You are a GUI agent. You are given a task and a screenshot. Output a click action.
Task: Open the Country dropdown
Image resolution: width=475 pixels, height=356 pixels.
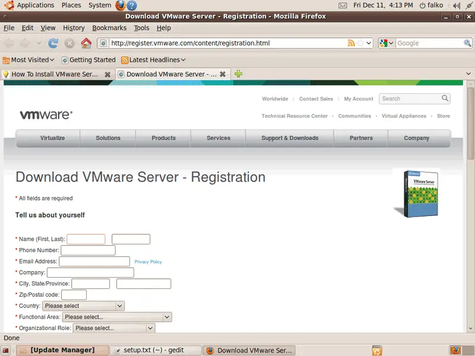[83, 306]
